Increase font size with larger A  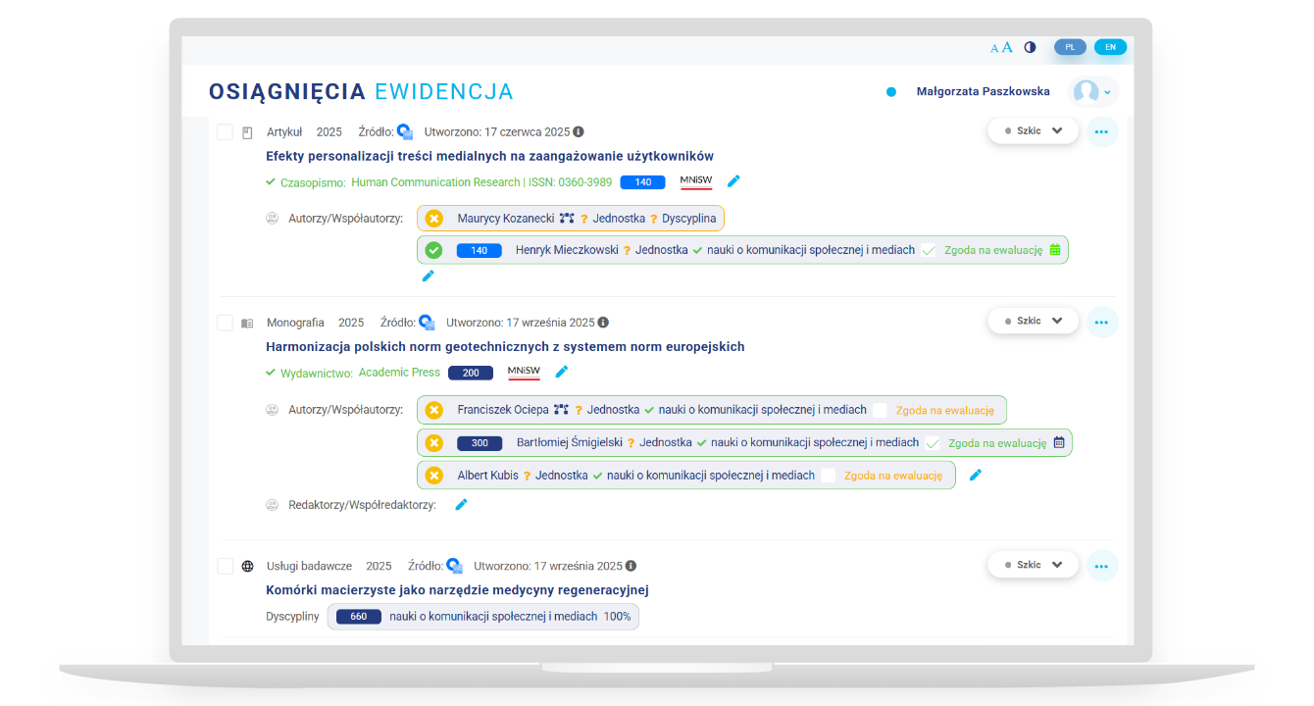click(1007, 47)
